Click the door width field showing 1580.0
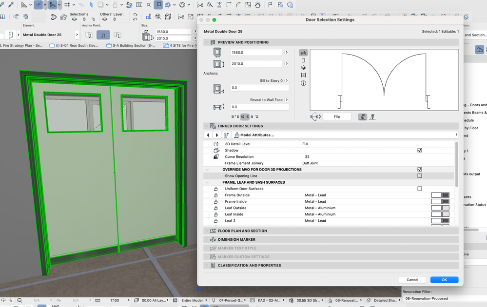Viewport: 487px width, 307px height. pos(256,53)
